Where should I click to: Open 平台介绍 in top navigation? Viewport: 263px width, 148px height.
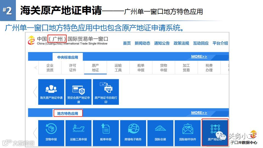[220, 43]
